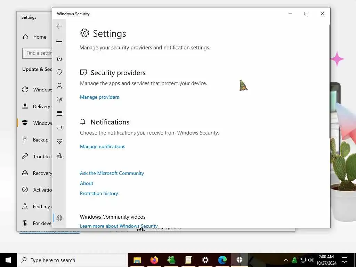The image size is (356, 267).
Task: Open the About link
Action: 87,183
